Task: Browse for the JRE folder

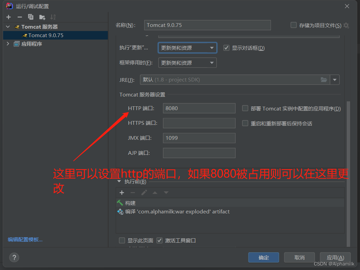Action: (324, 80)
